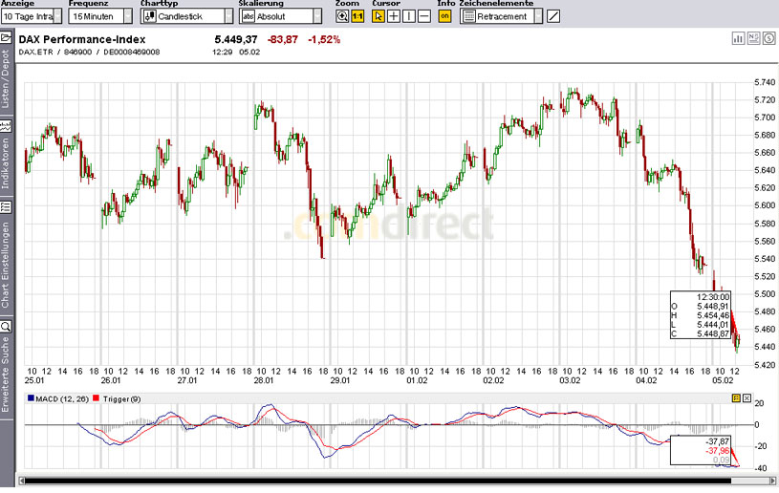Click the zoom magnifier tool
Screen dimensions: 779x493
click(342, 16)
